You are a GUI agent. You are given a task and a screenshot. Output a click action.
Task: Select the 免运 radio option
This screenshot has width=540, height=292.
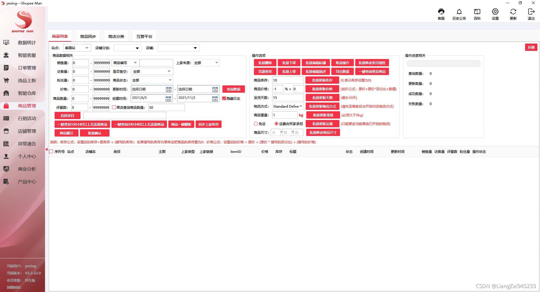point(256,124)
